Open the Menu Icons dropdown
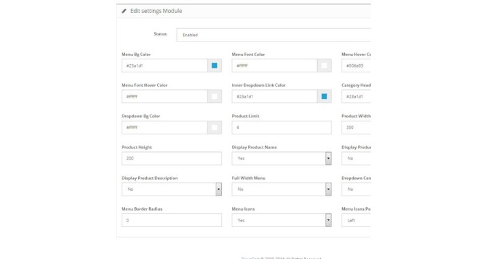Image resolution: width=483 pixels, height=259 pixels. [282, 220]
